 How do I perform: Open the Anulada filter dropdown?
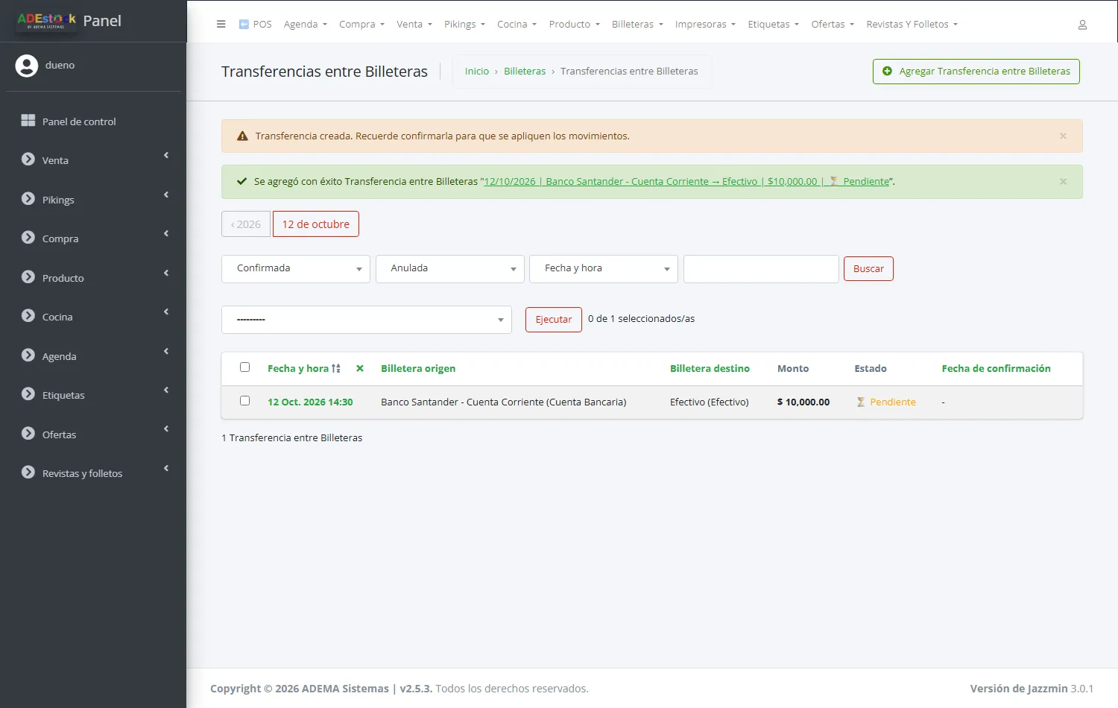tap(450, 269)
